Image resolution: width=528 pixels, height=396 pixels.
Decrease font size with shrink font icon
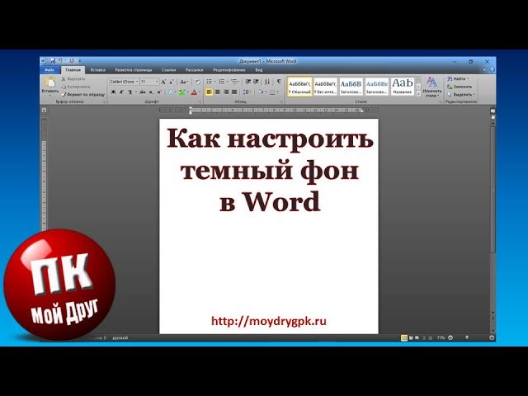171,82
